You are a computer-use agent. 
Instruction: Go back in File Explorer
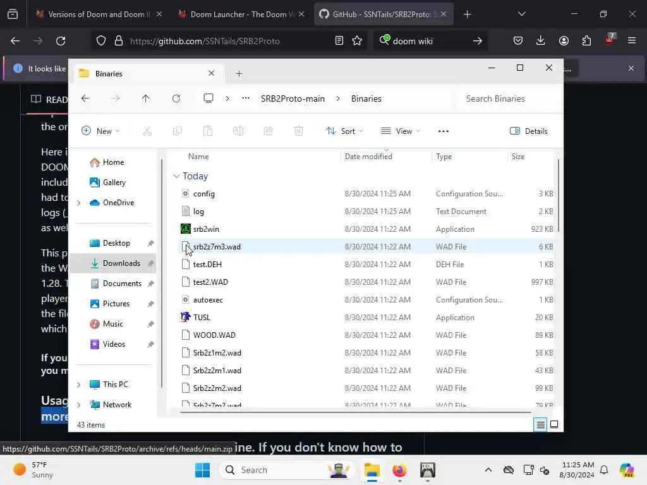point(85,99)
